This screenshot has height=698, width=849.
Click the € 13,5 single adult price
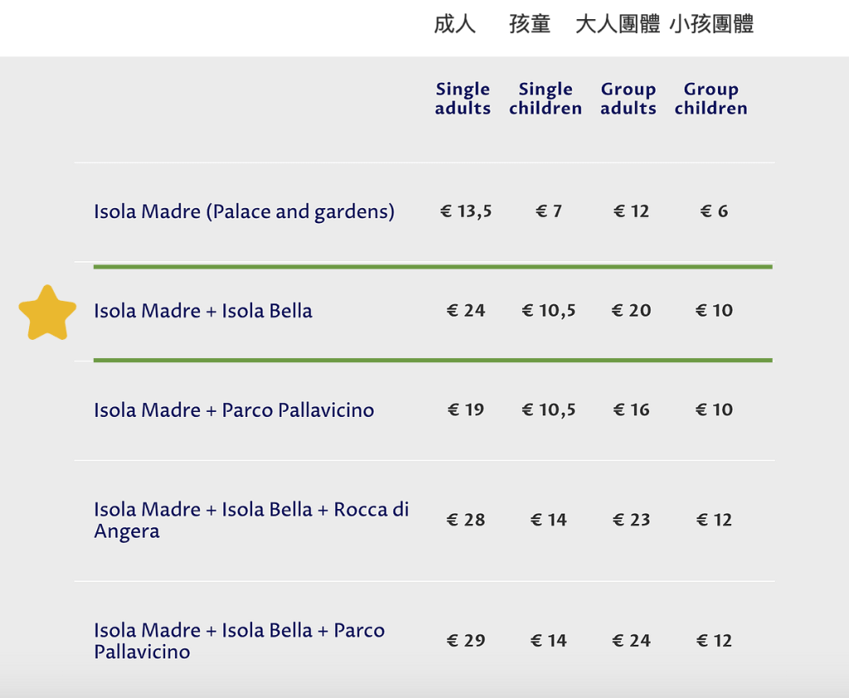(466, 211)
